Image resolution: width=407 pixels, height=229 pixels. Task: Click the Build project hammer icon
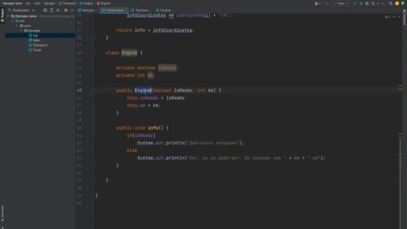[326, 3]
